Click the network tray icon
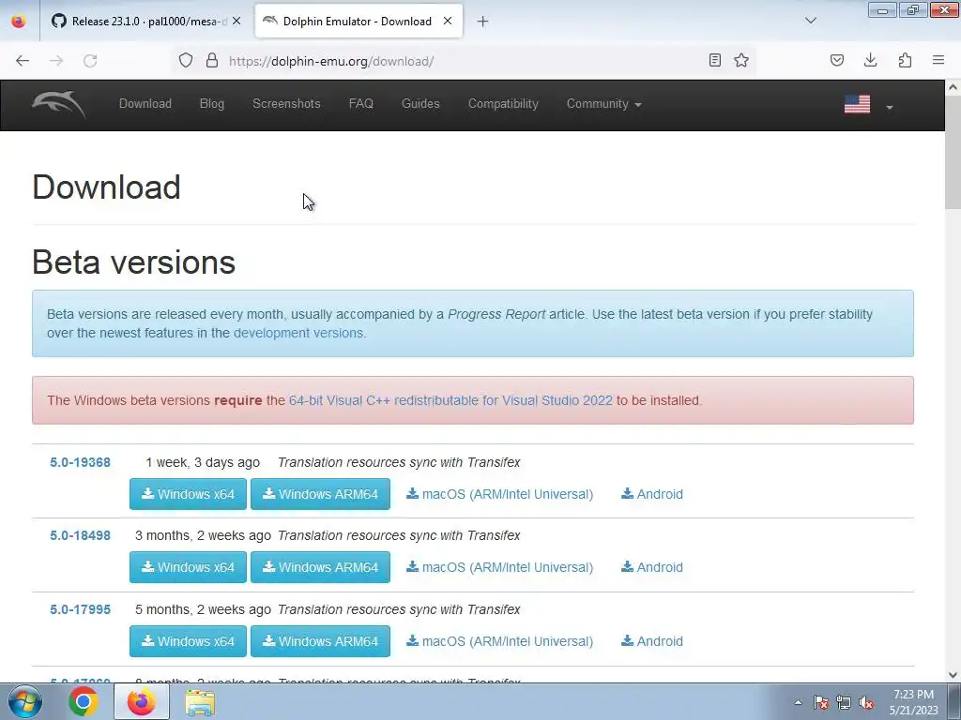961x720 pixels. 844,703
